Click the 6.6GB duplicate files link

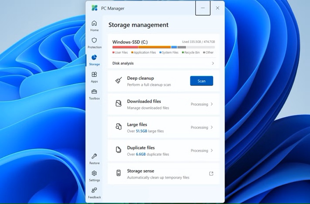pos(140,154)
